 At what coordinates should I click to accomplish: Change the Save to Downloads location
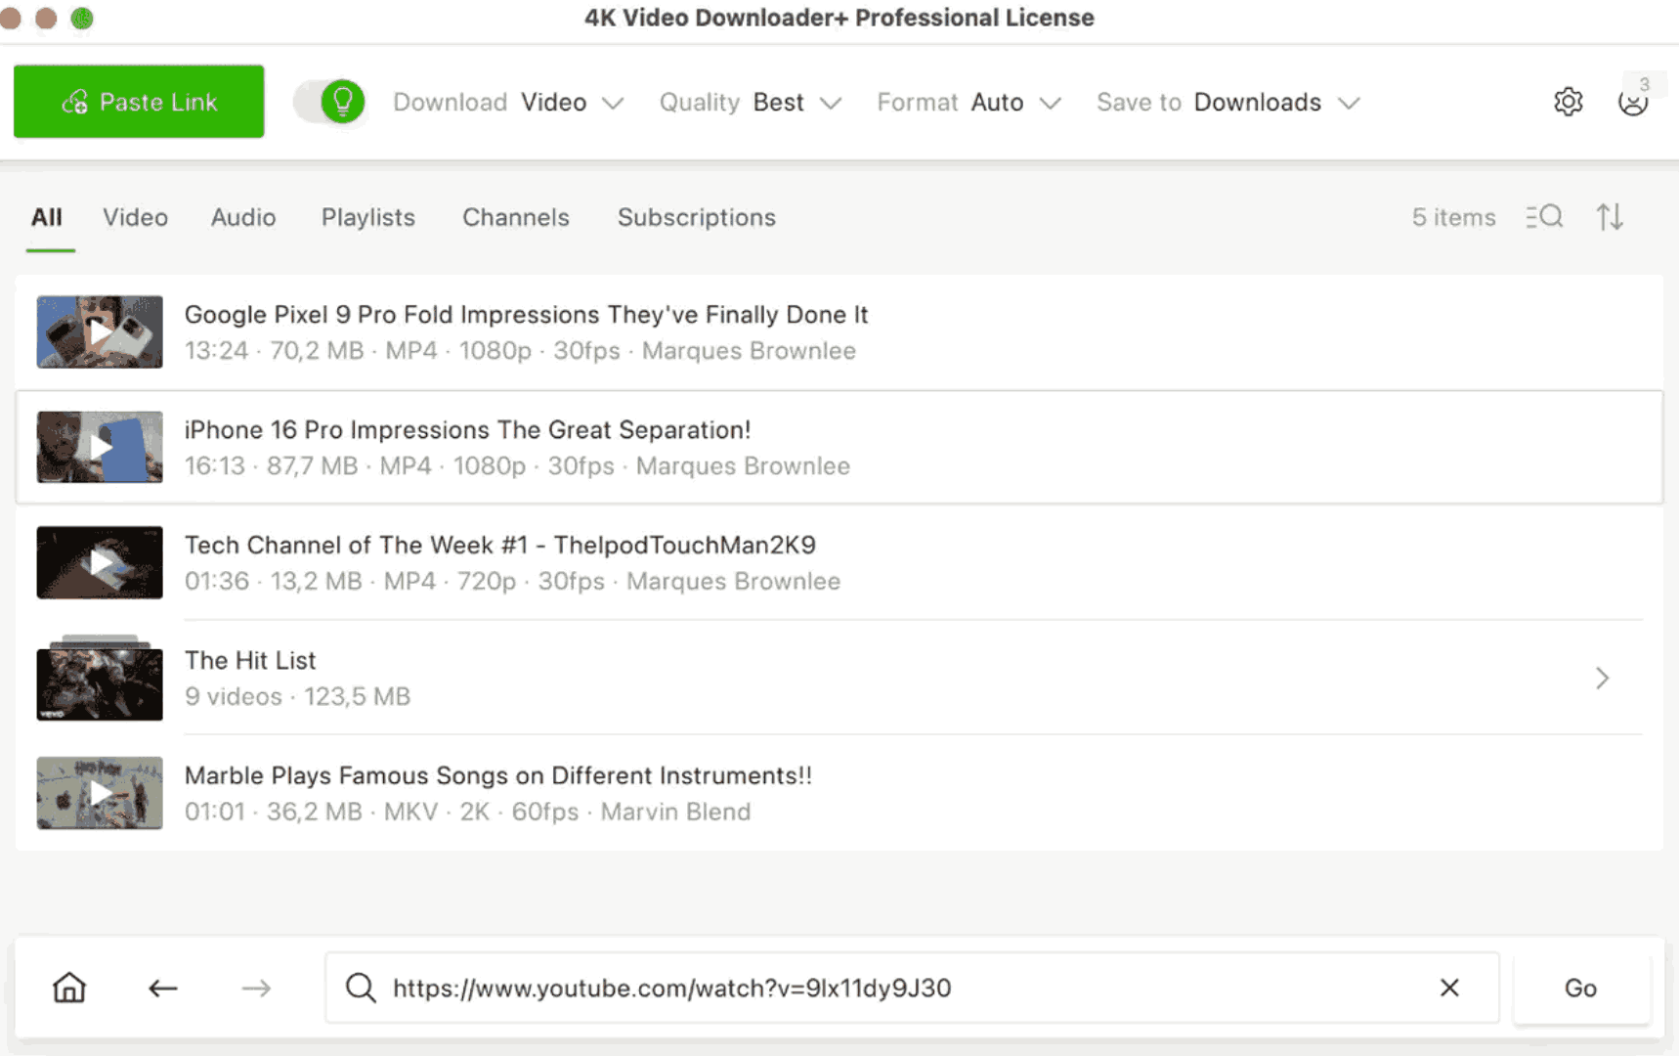[1275, 103]
